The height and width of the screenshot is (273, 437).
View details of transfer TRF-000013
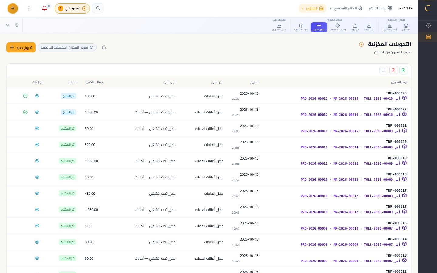pos(37,258)
